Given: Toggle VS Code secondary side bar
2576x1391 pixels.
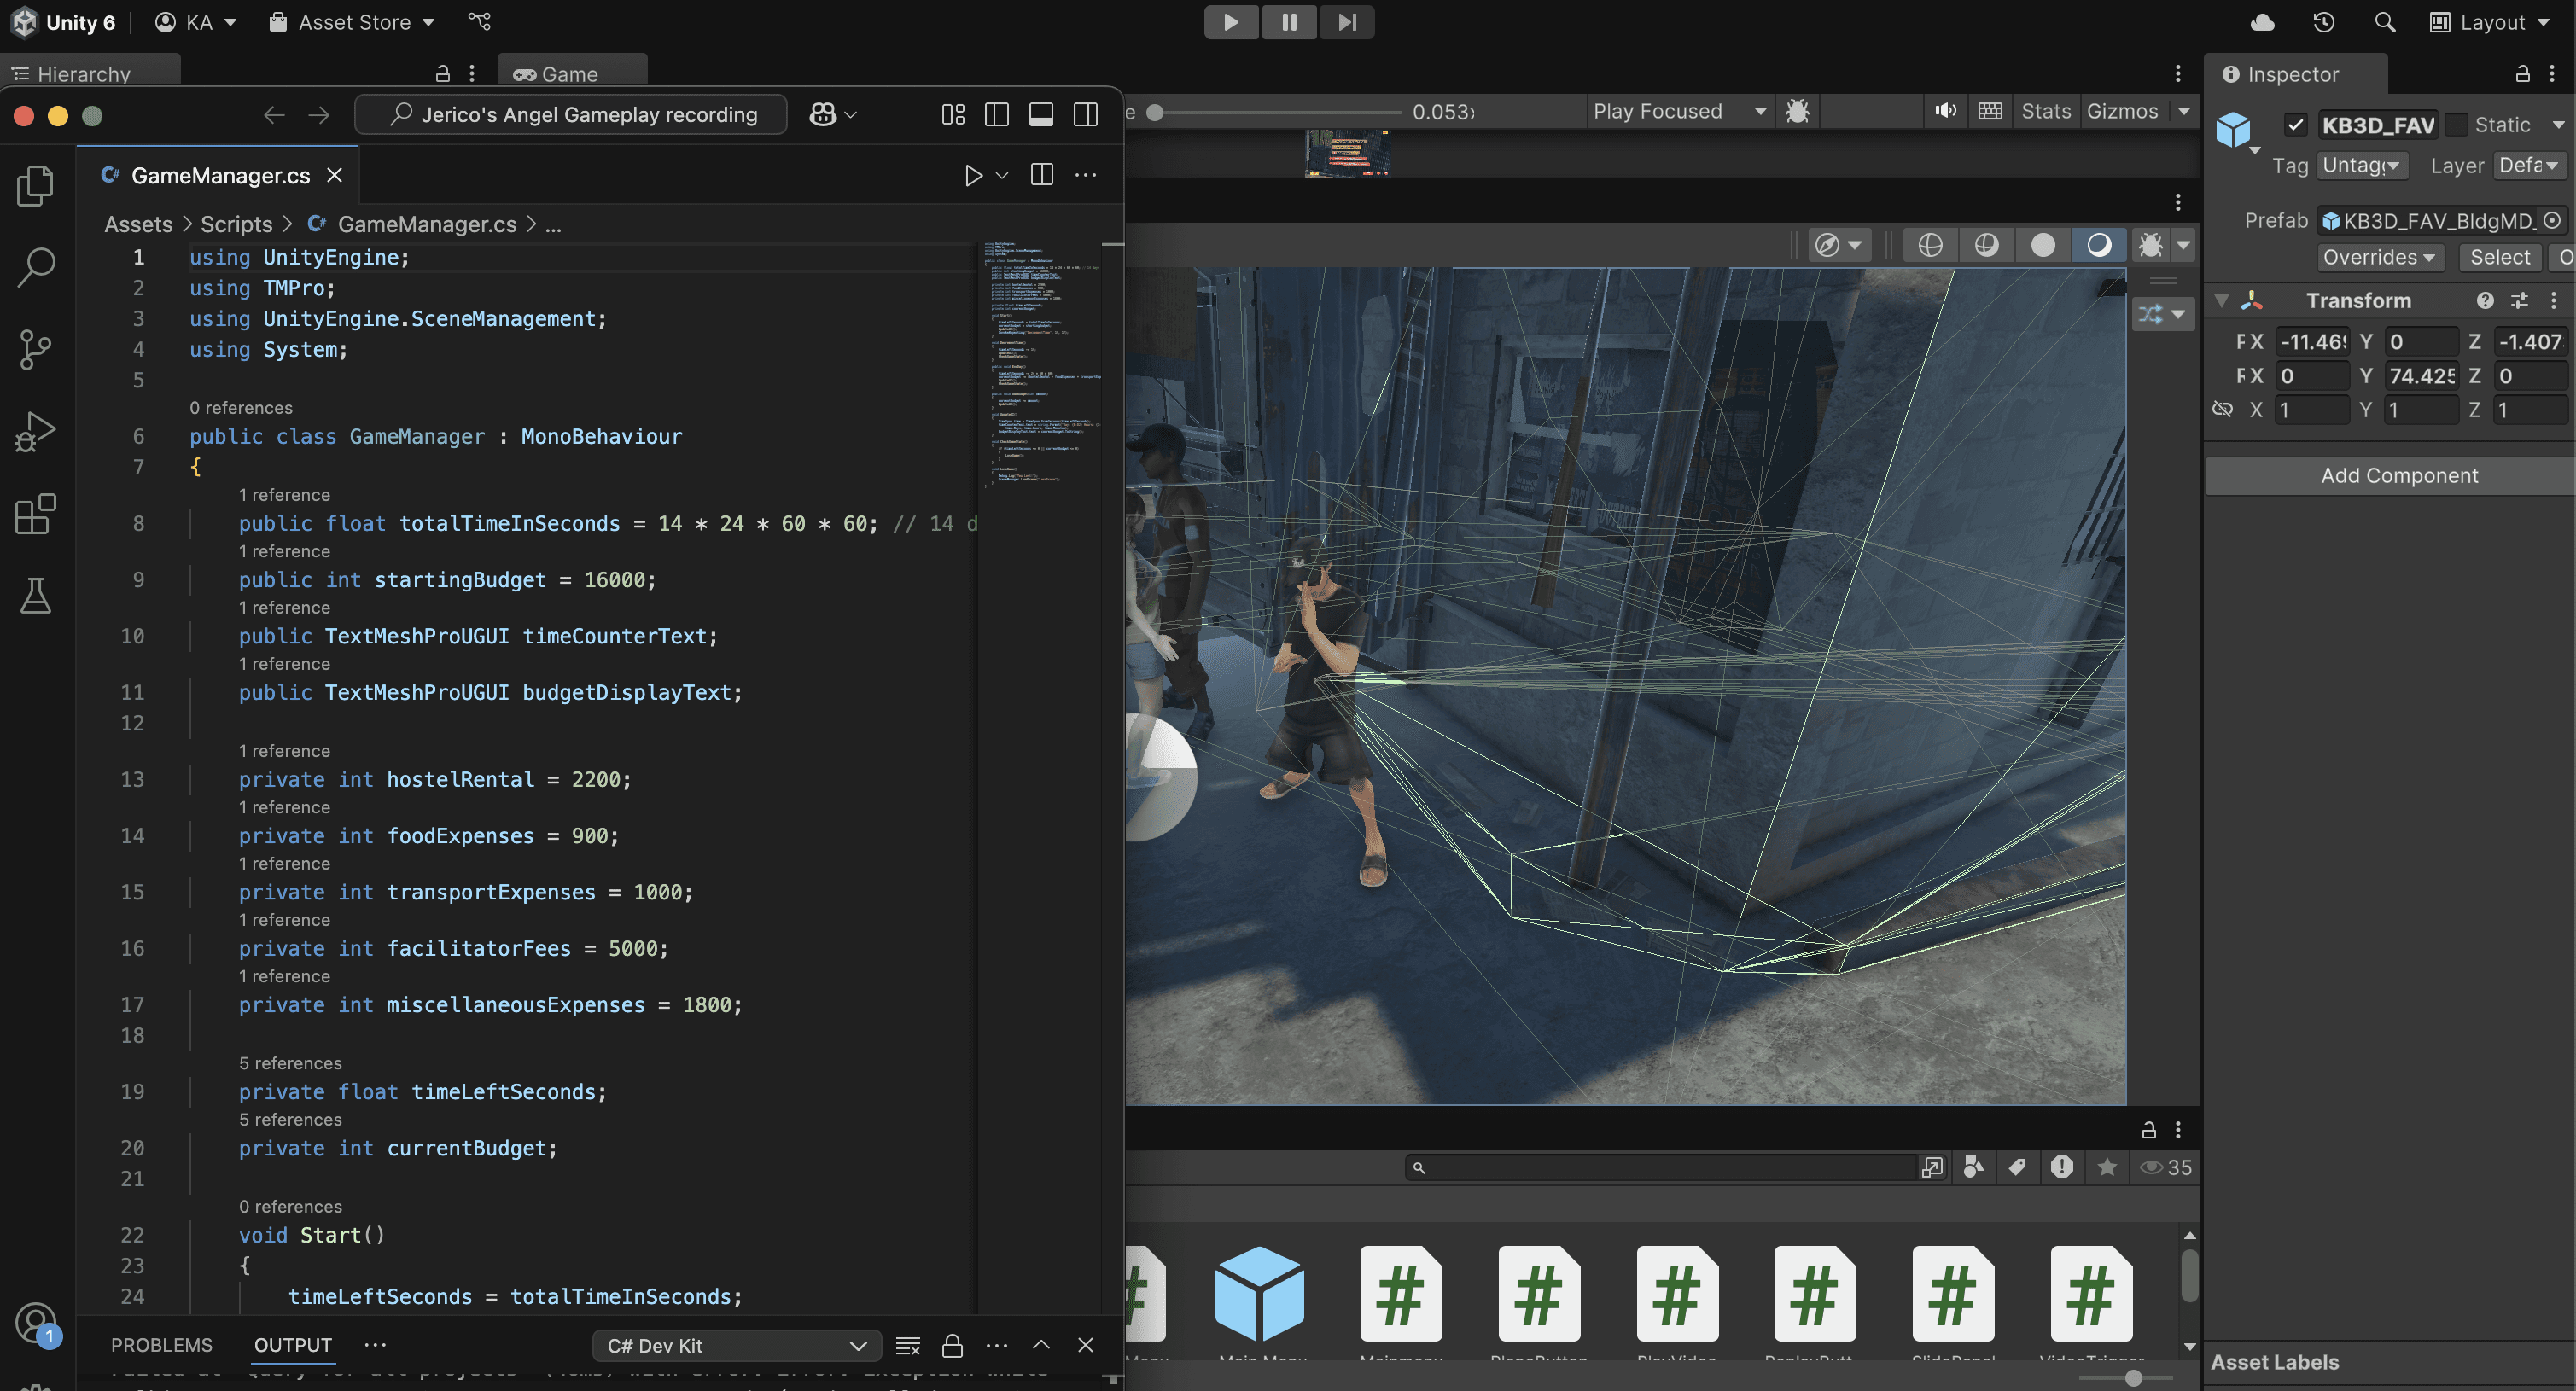Looking at the screenshot, I should coord(1085,115).
